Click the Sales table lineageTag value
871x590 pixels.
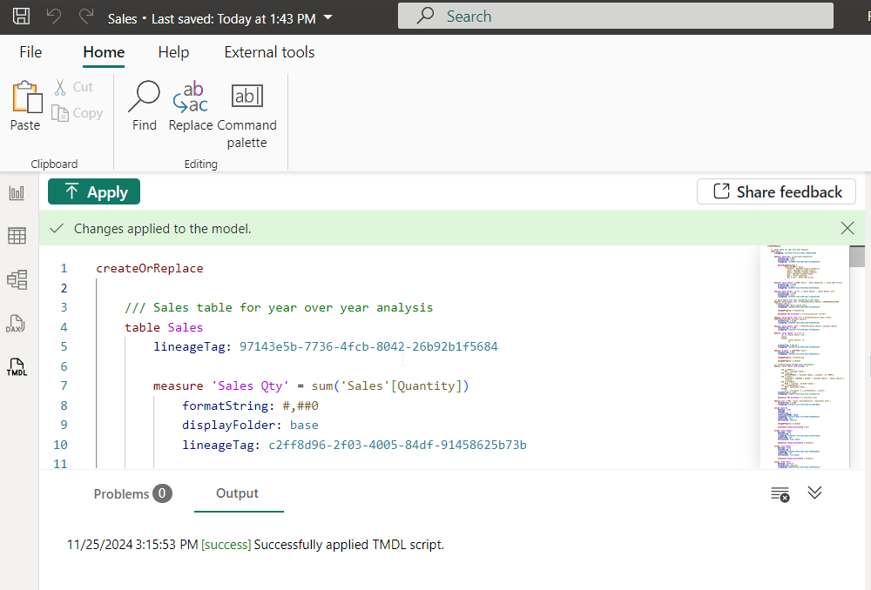368,347
